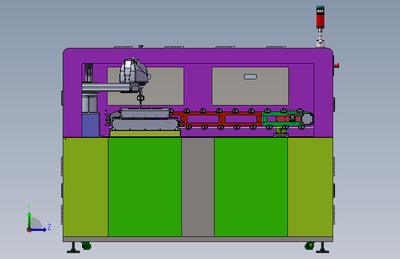Select the left olive side panel

pos(85,187)
